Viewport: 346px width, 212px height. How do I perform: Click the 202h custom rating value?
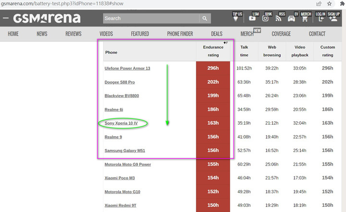tap(327, 82)
